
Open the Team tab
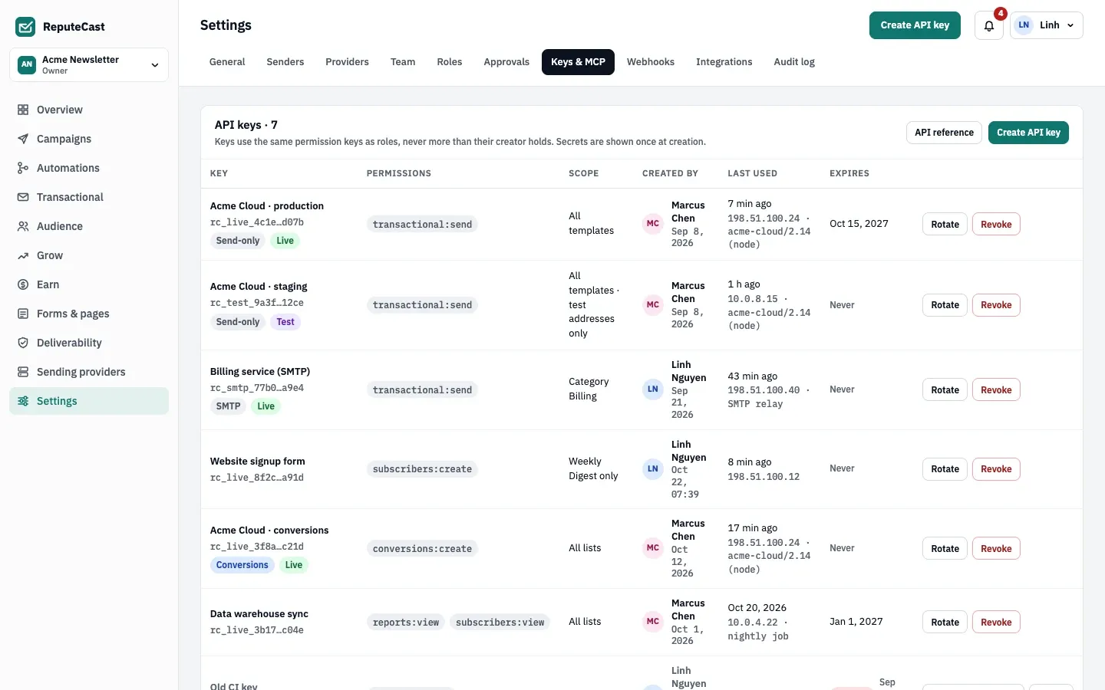pos(403,62)
